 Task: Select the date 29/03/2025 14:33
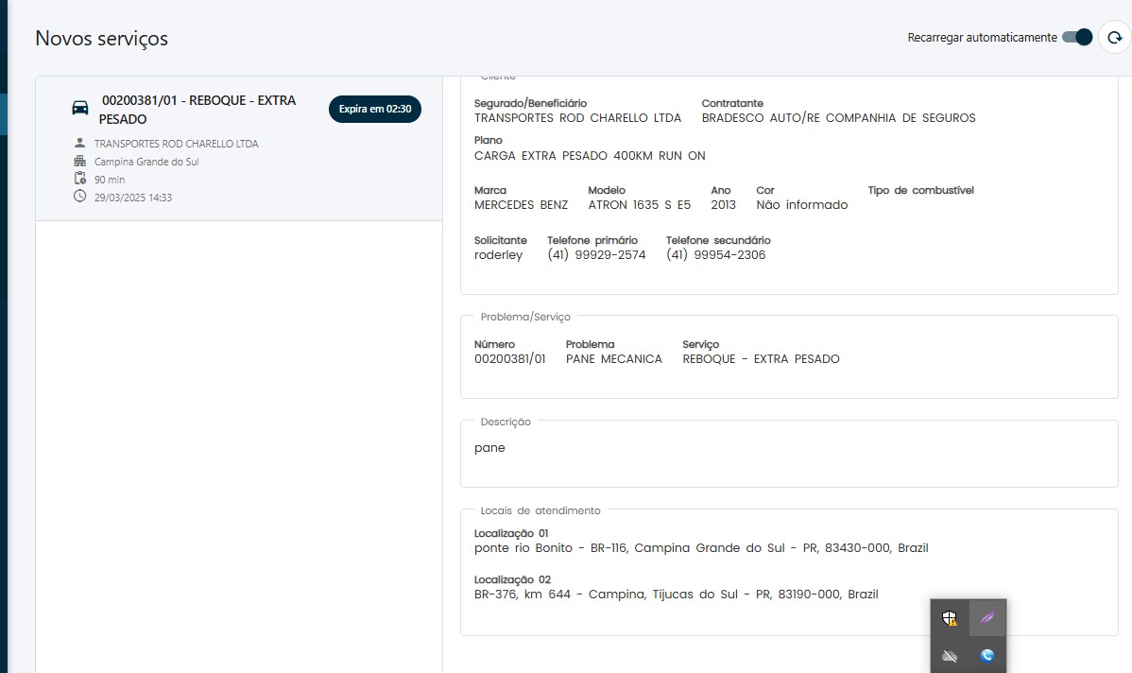[x=133, y=198]
